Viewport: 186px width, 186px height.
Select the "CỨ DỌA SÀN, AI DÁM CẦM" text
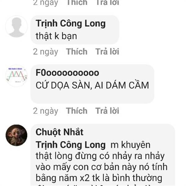[x=92, y=85]
